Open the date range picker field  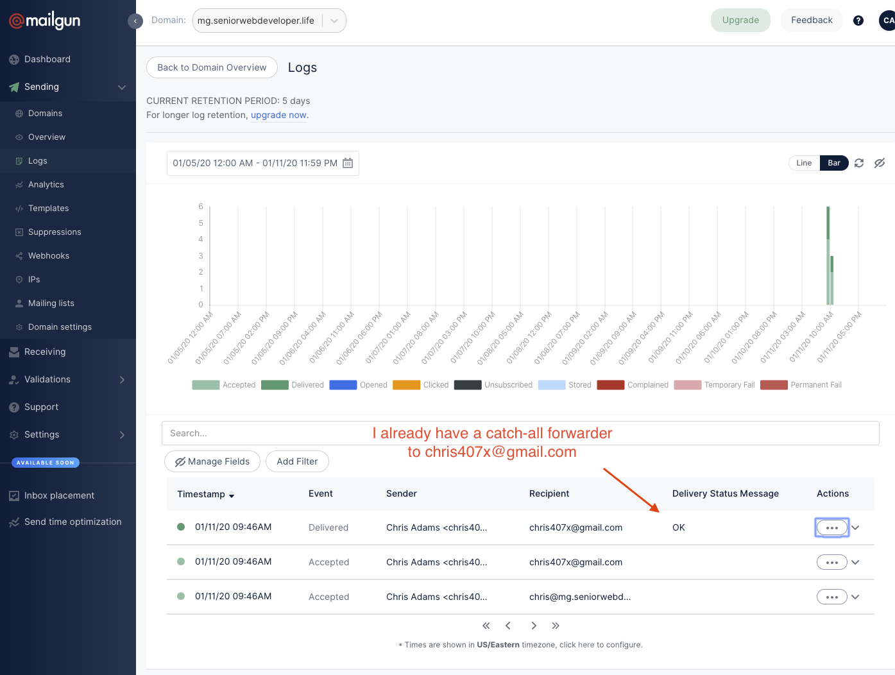tap(263, 163)
